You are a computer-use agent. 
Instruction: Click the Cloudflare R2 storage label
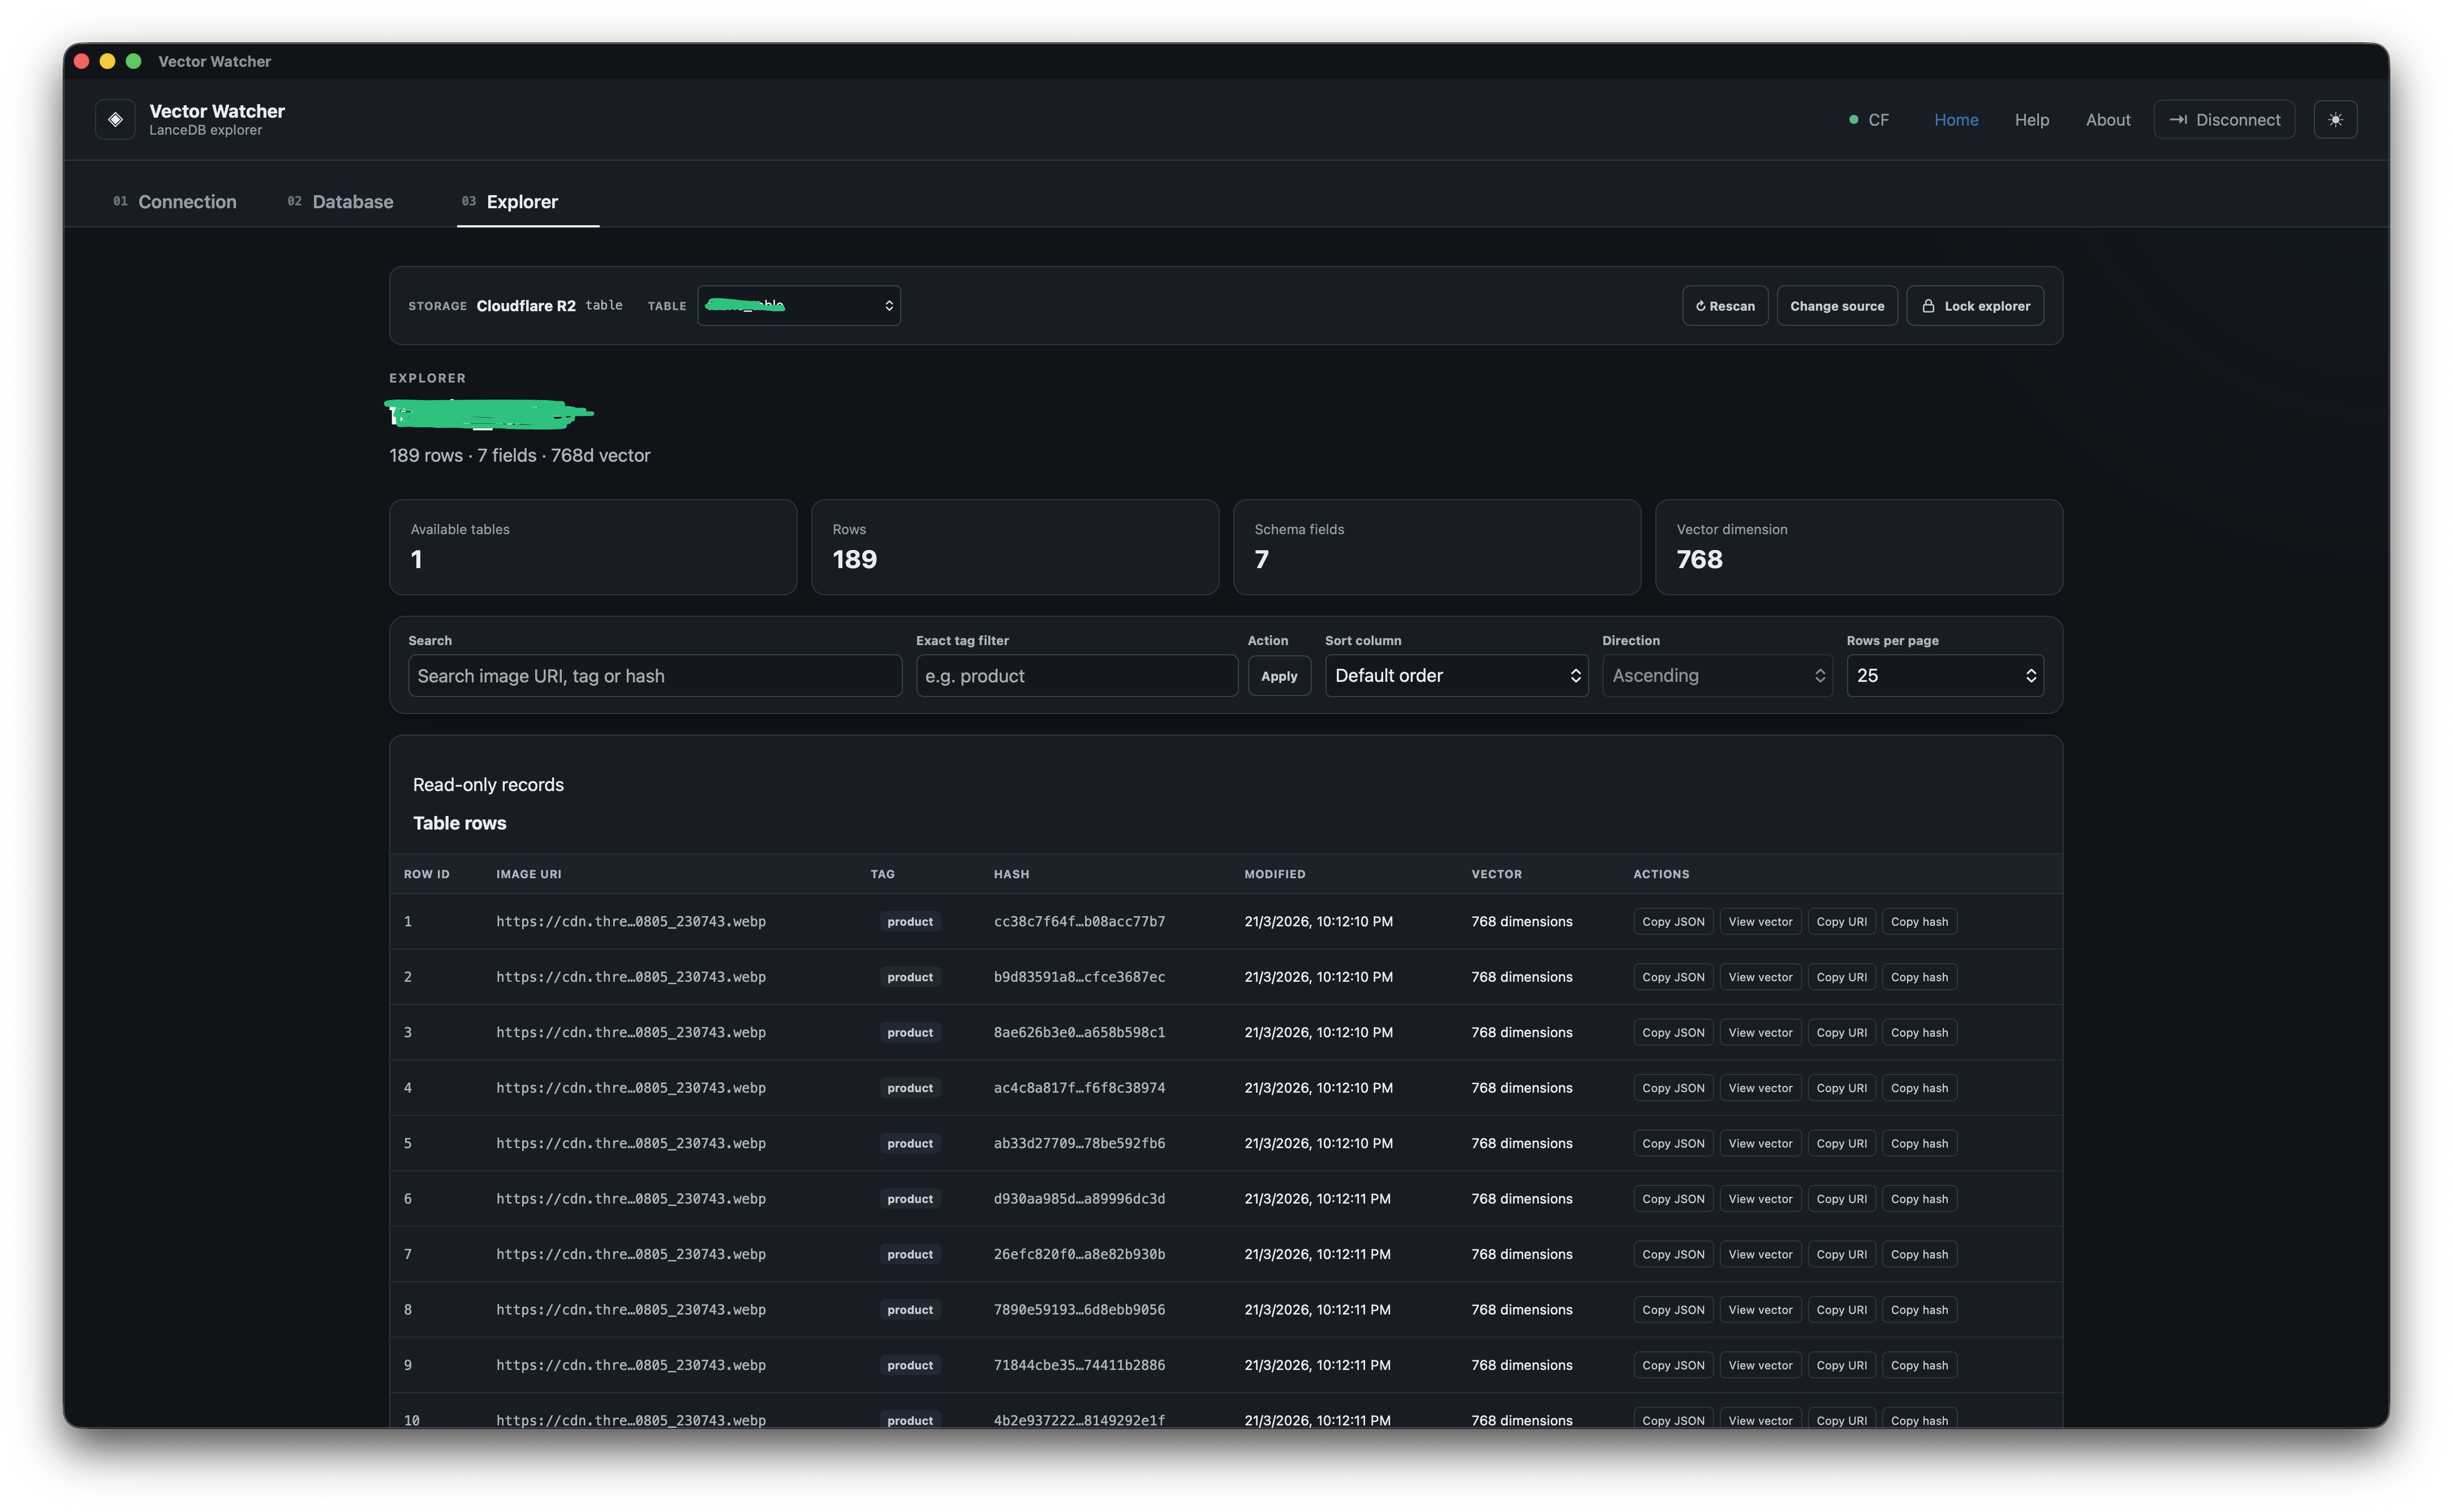pos(526,306)
